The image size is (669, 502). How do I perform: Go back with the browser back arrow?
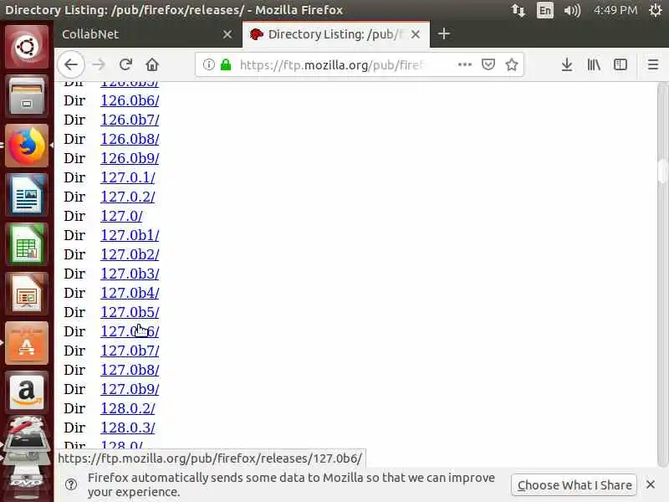click(x=71, y=65)
